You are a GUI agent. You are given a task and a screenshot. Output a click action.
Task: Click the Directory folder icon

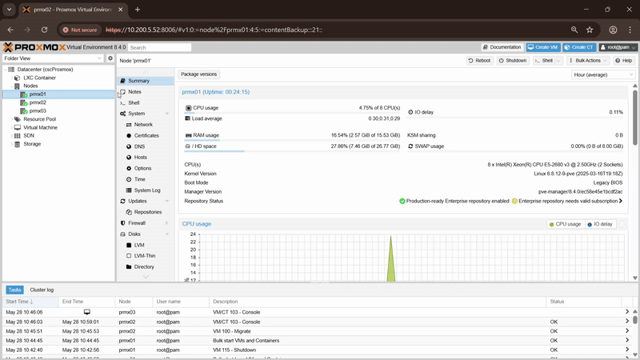(x=129, y=266)
